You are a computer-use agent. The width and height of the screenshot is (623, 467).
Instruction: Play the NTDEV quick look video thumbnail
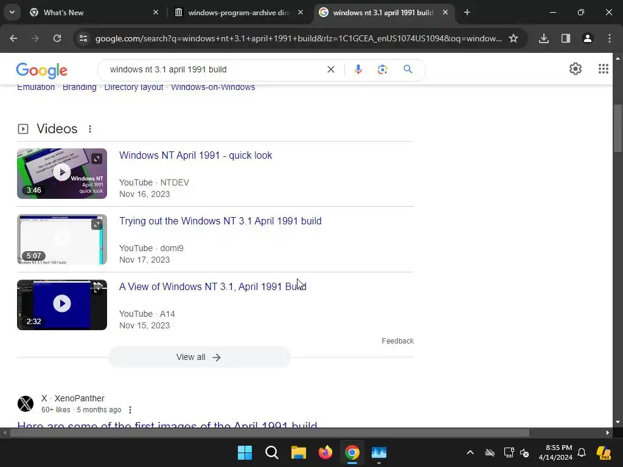click(x=62, y=173)
